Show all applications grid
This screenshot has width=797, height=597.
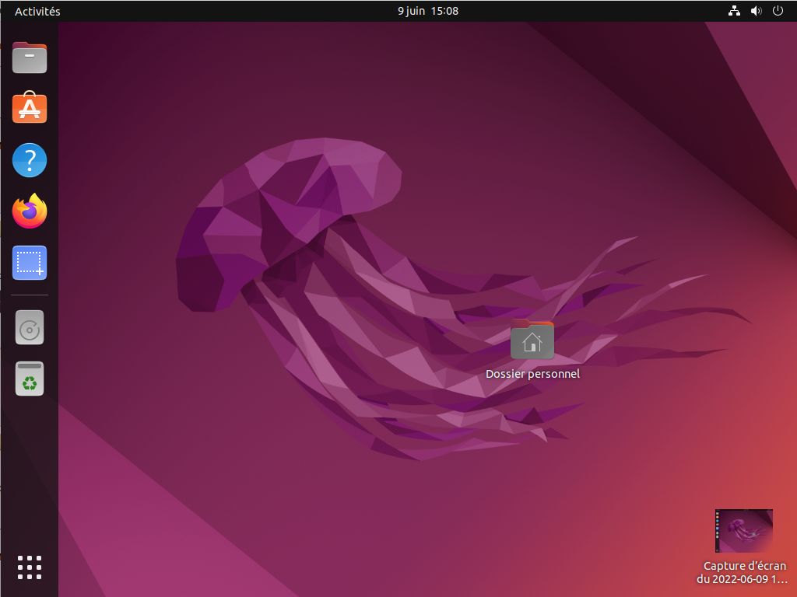tap(30, 567)
